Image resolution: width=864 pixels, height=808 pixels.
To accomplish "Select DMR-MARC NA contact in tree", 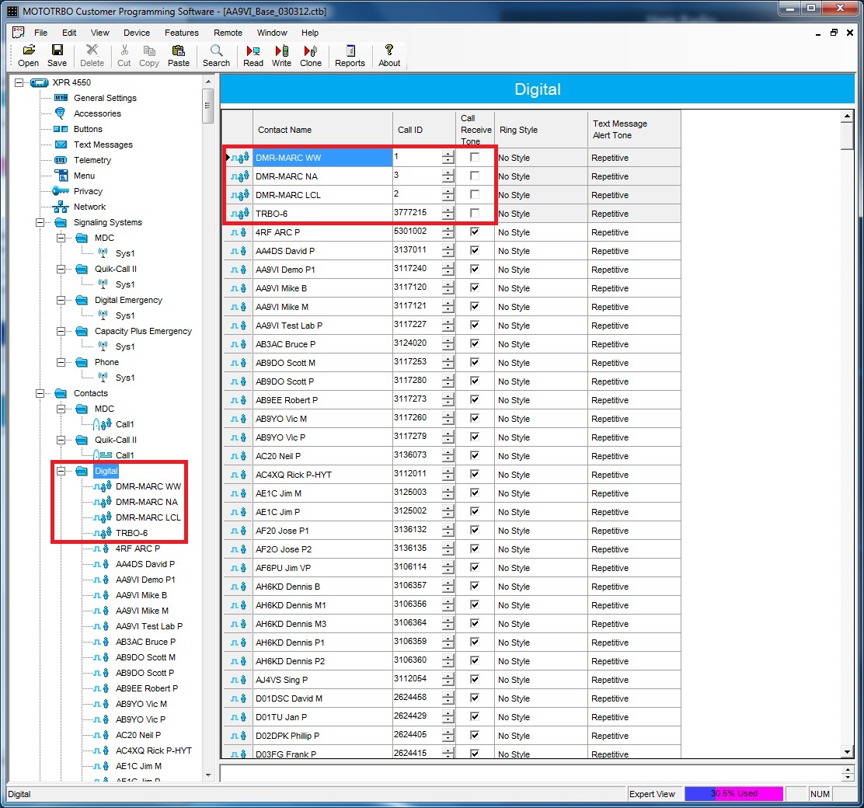I will click(x=147, y=502).
